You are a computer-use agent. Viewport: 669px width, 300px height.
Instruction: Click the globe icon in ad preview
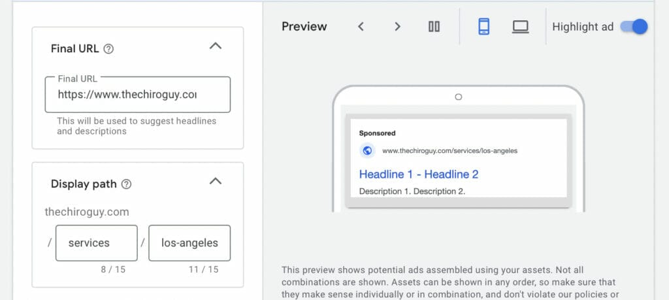[x=367, y=150]
